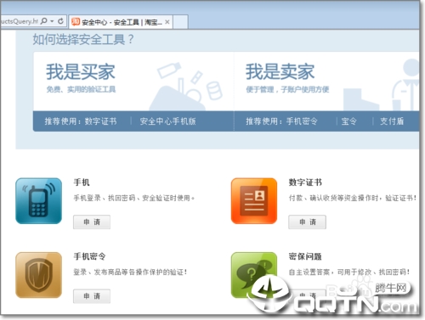Click the 手机密令 title text
The width and height of the screenshot is (425, 320).
pos(89,256)
